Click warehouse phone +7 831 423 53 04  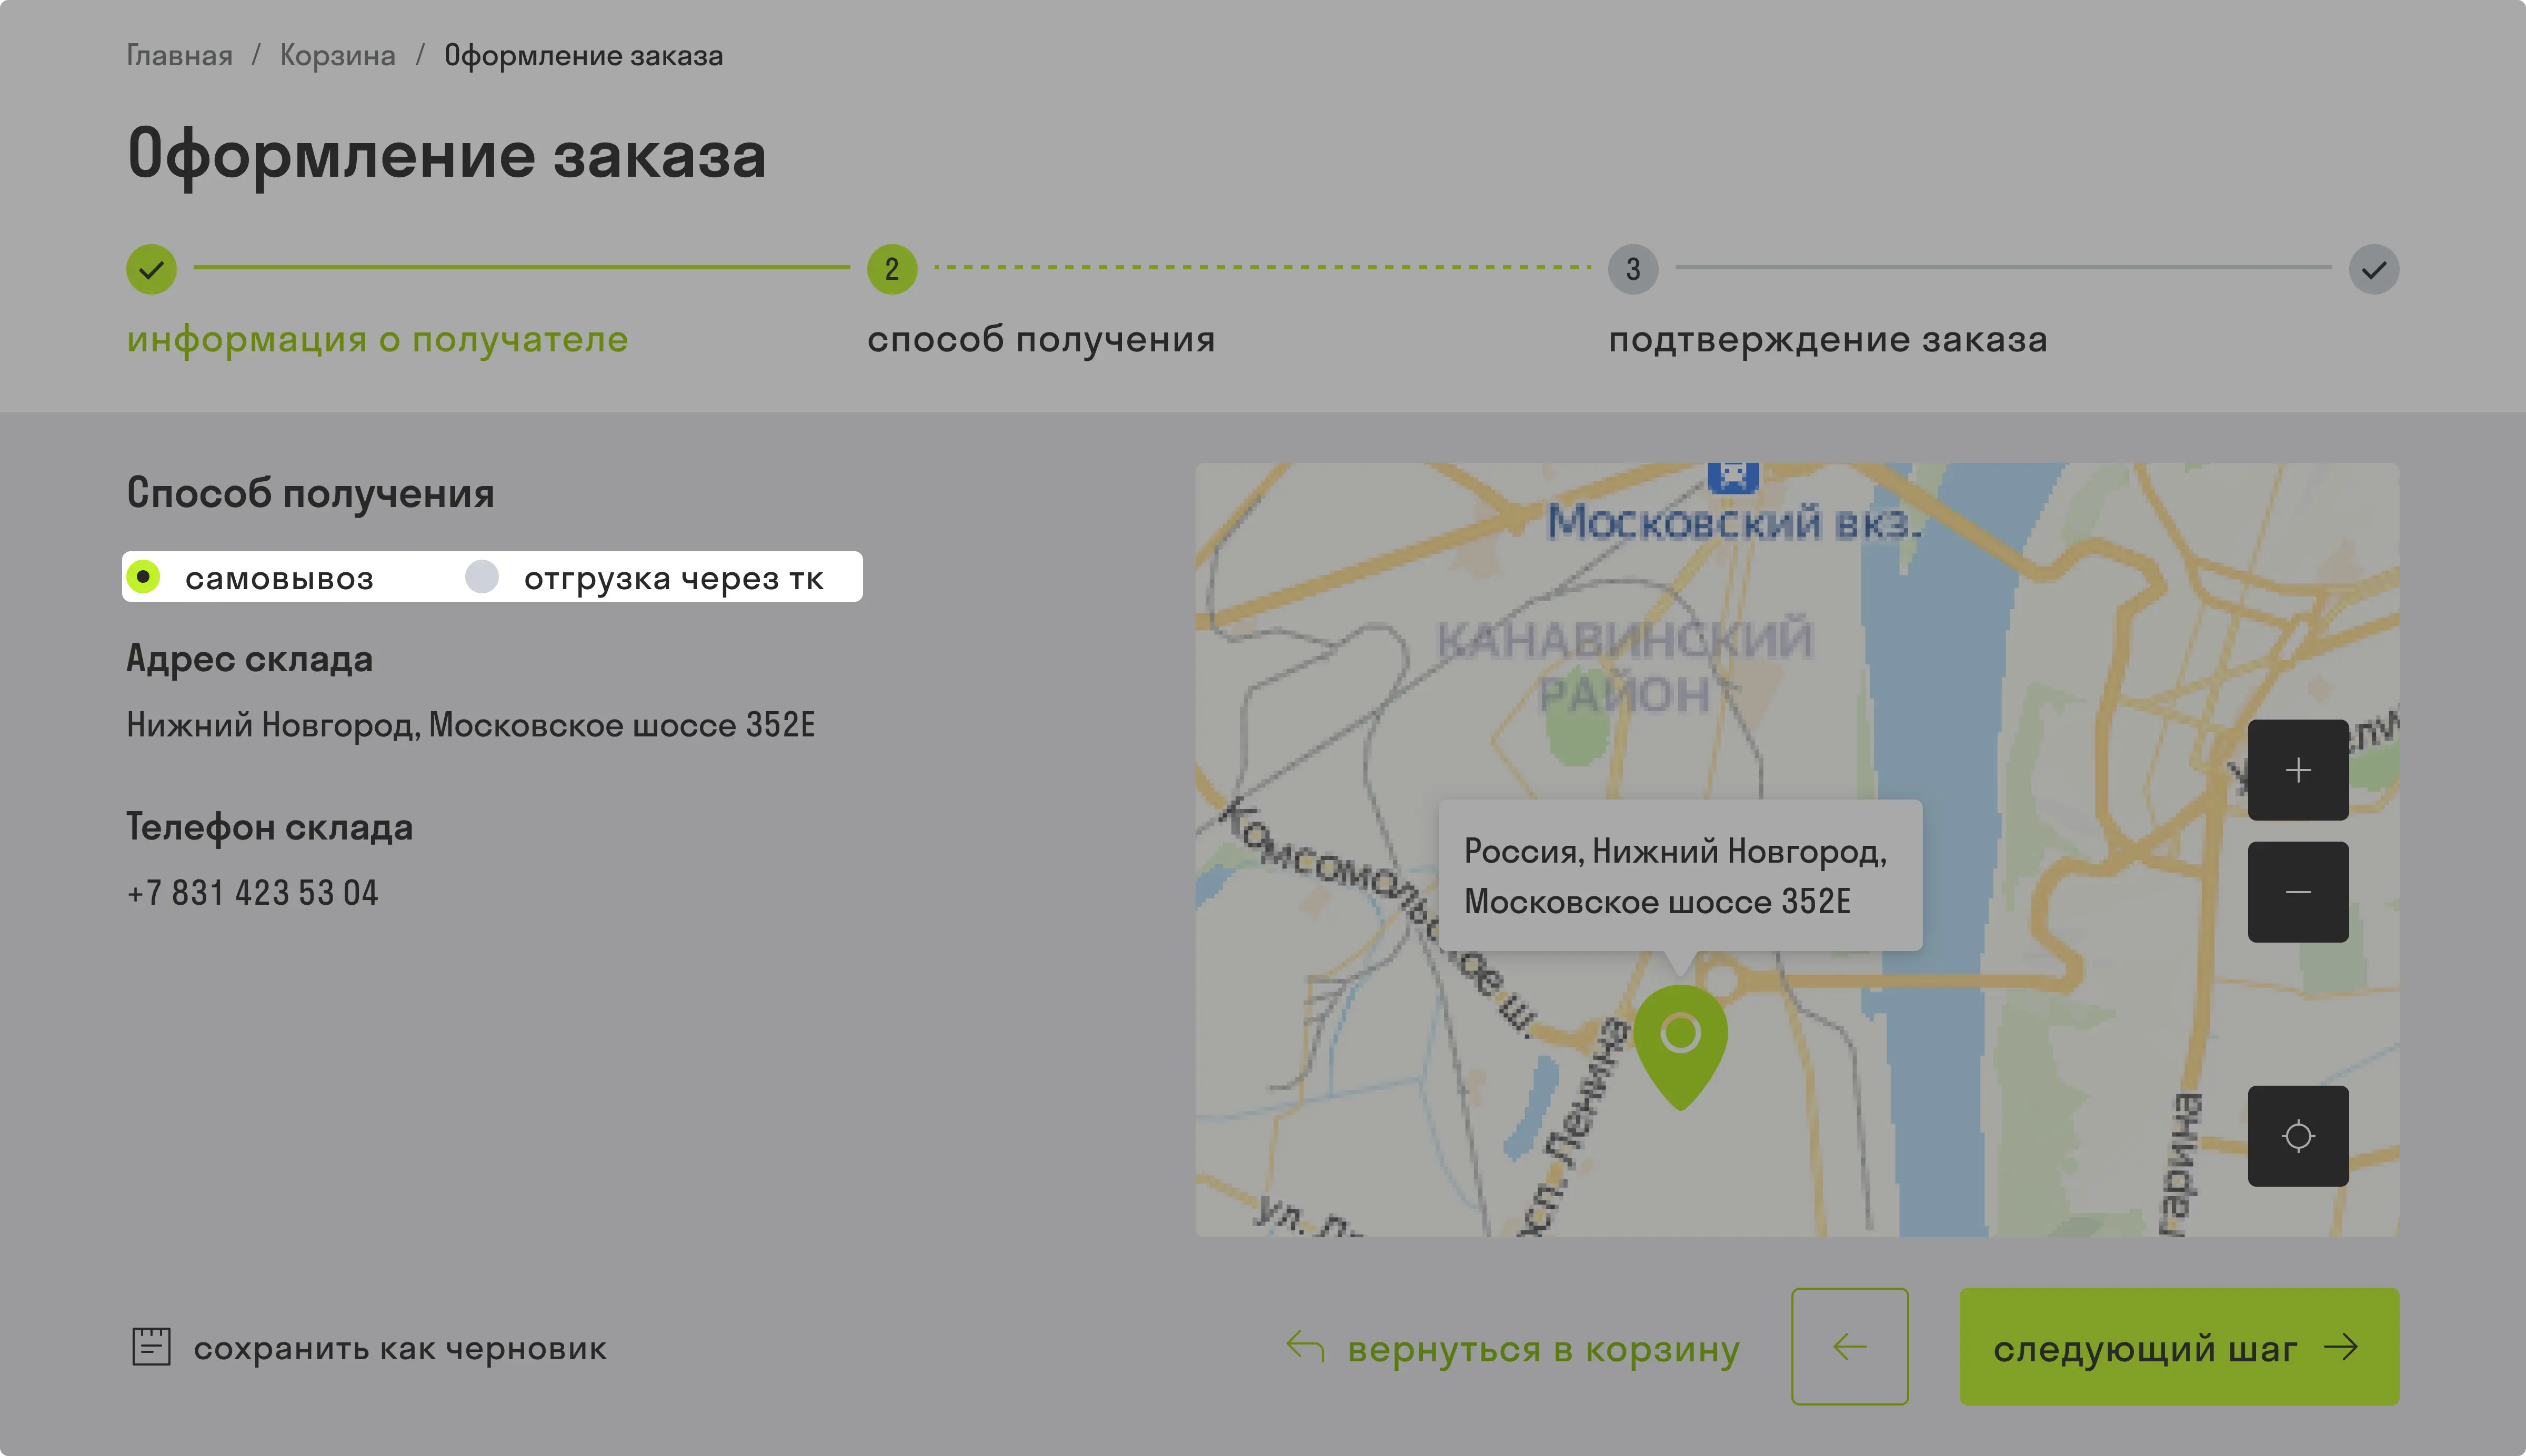pos(252,893)
